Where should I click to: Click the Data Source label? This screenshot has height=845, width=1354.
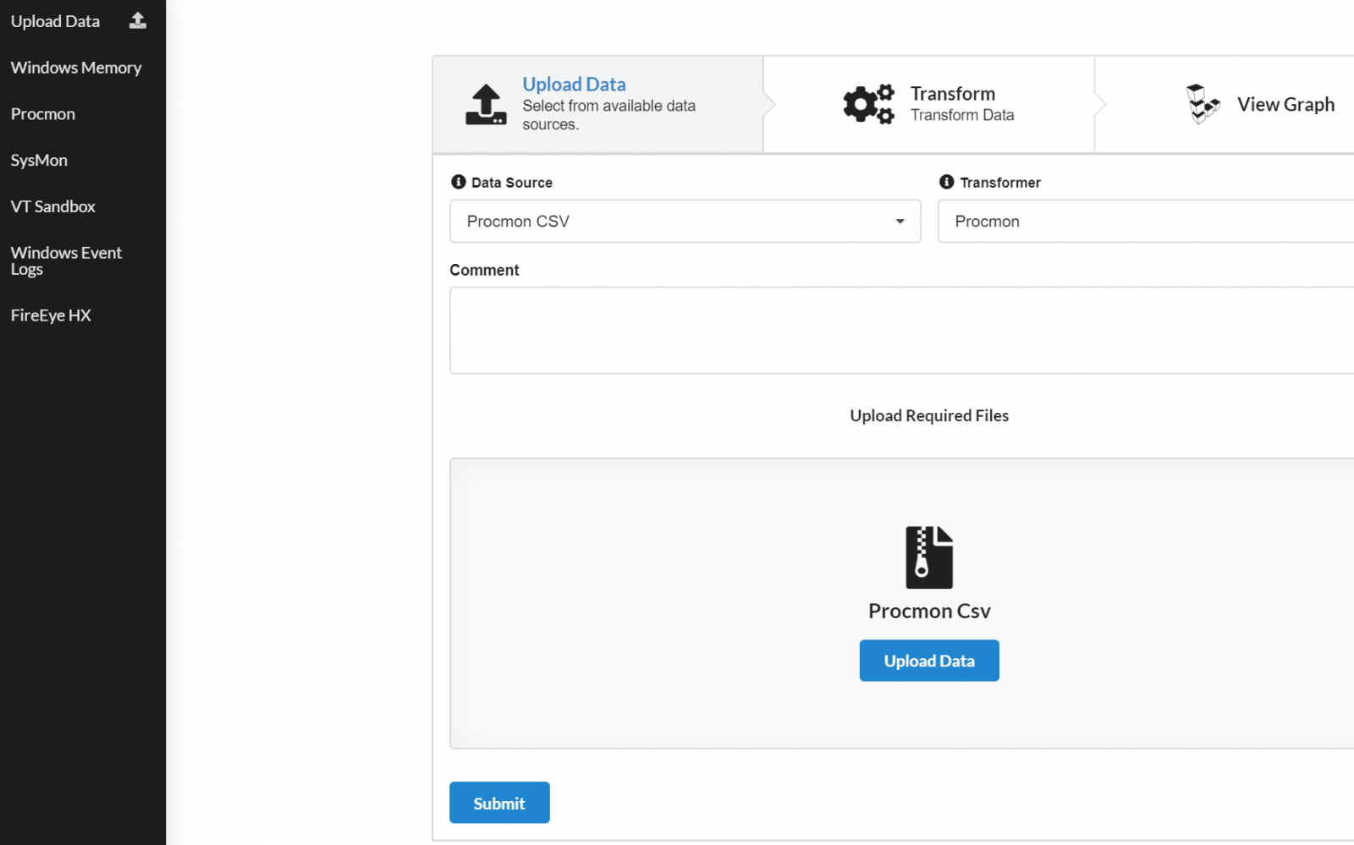512,183
